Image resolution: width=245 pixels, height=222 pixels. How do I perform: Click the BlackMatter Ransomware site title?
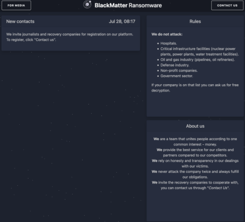click(128, 5)
